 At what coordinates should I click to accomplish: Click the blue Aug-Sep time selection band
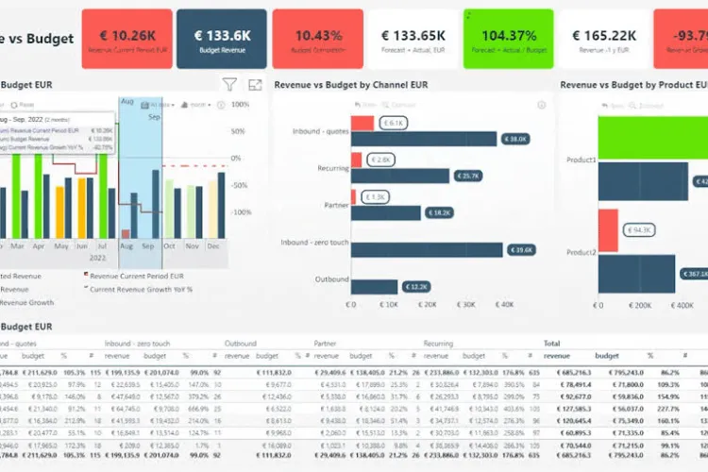pos(140,170)
